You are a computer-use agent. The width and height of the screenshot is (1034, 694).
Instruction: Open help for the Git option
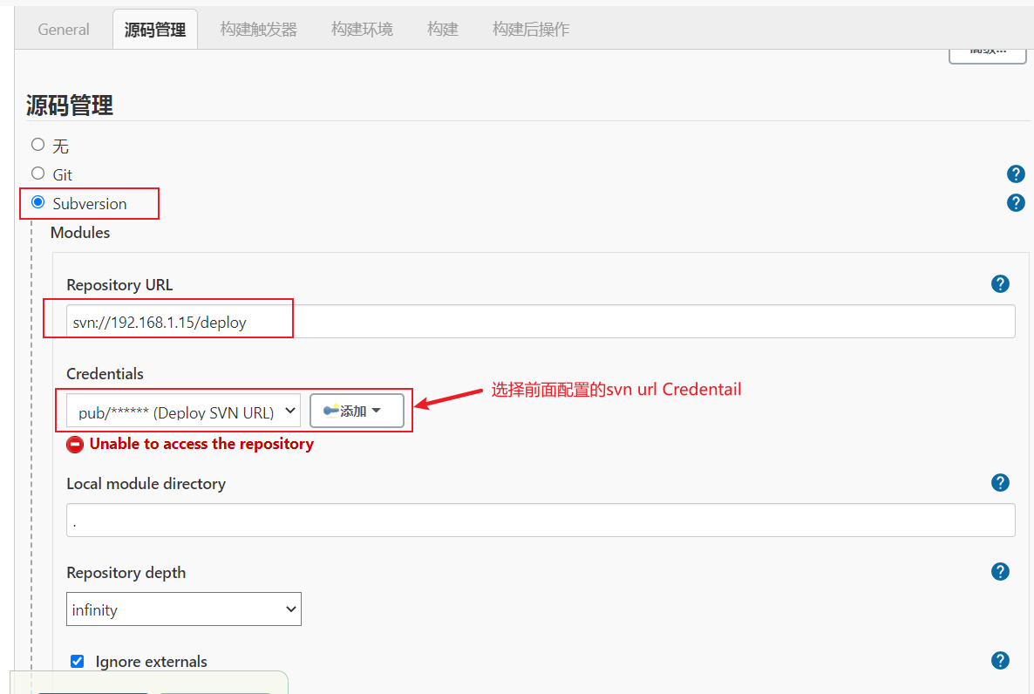pos(1016,173)
